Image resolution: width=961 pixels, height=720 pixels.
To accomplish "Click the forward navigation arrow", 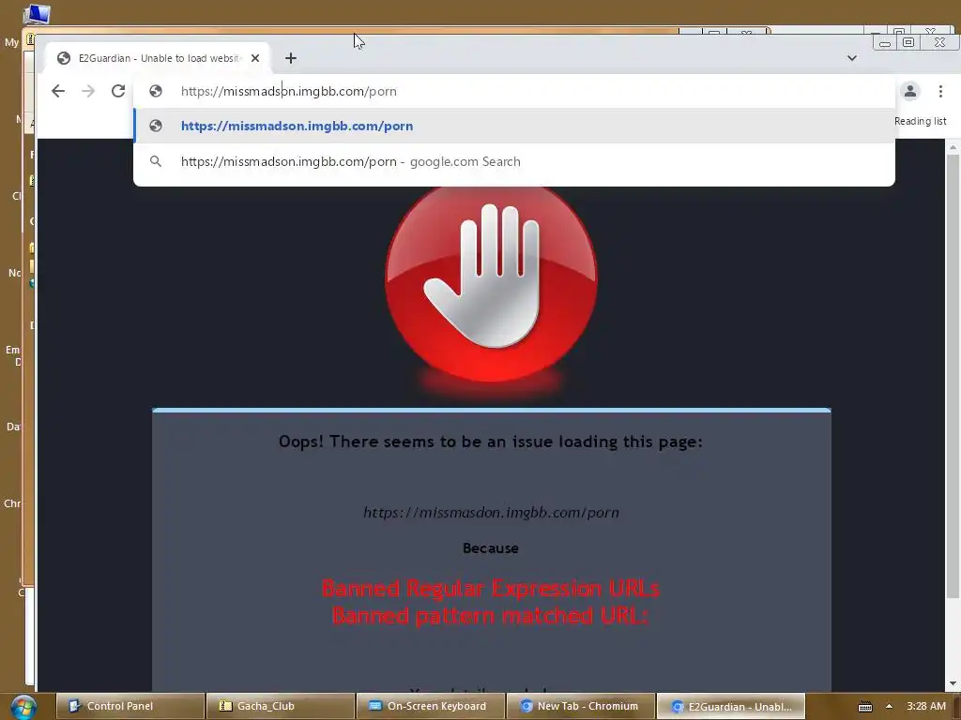I will (88, 91).
